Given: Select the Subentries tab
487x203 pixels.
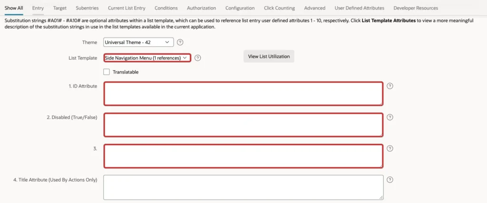Looking at the screenshot, I should tap(88, 8).
